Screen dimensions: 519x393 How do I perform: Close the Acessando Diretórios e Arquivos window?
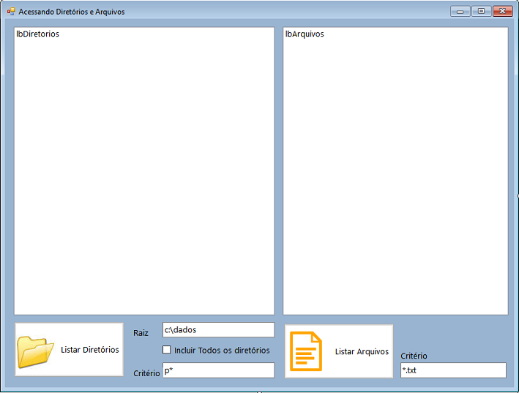point(502,11)
